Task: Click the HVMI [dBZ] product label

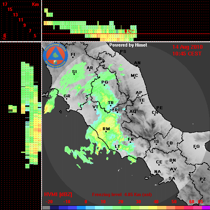Action: [x=58, y=194]
